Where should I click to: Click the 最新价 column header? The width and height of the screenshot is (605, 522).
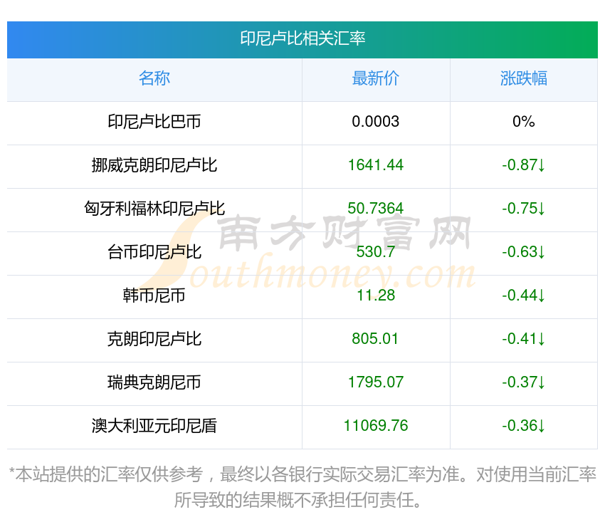click(375, 78)
